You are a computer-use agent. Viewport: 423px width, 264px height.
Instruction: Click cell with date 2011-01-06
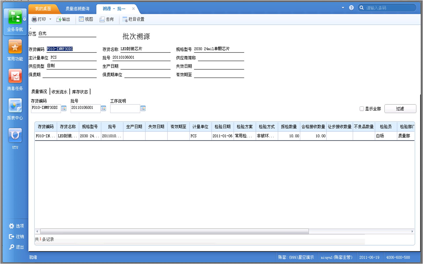pyautogui.click(x=223, y=136)
